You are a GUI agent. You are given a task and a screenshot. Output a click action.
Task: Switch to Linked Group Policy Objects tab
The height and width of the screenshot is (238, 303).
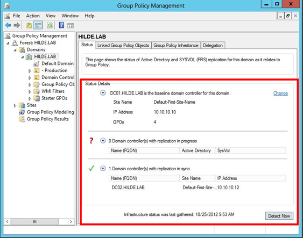pos(123,45)
